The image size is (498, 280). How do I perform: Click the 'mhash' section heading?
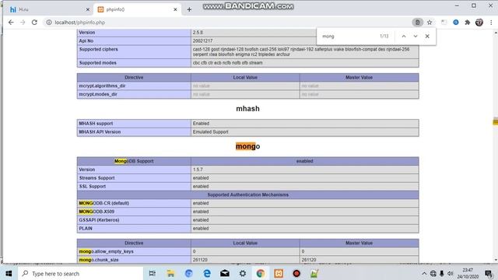[x=247, y=109]
